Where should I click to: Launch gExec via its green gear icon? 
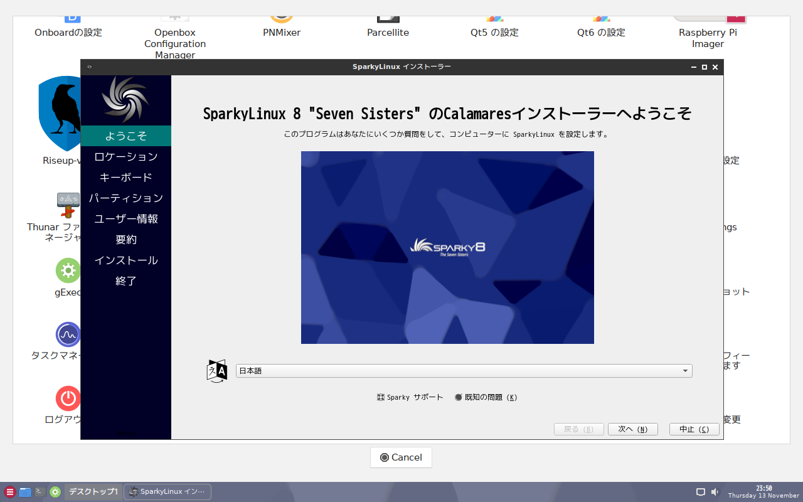tap(68, 270)
